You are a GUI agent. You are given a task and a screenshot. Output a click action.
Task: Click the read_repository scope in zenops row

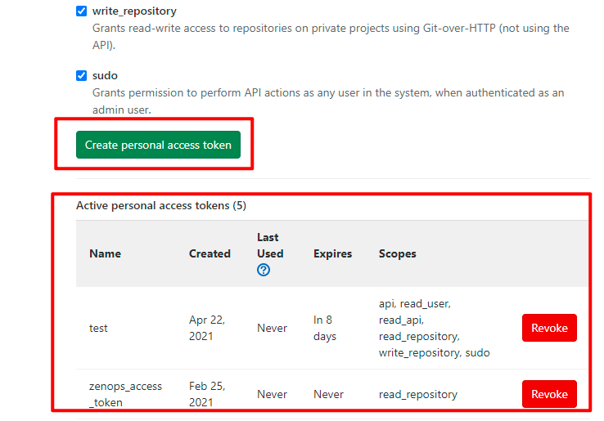point(417,394)
